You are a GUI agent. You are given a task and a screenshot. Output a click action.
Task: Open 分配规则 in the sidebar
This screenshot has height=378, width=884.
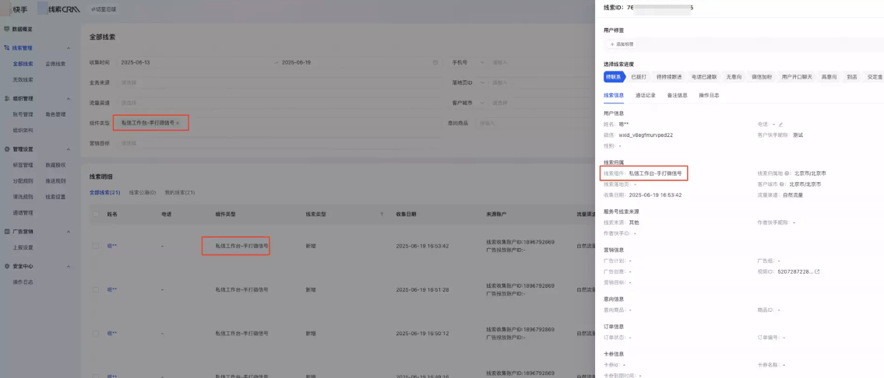coord(23,180)
